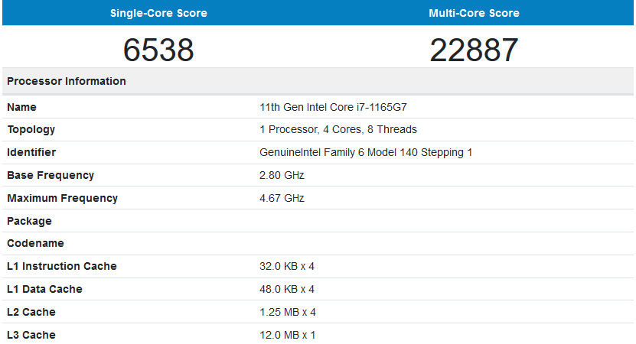The height and width of the screenshot is (344, 636).
Task: Click the L2 Cache row label
Action: click(31, 312)
